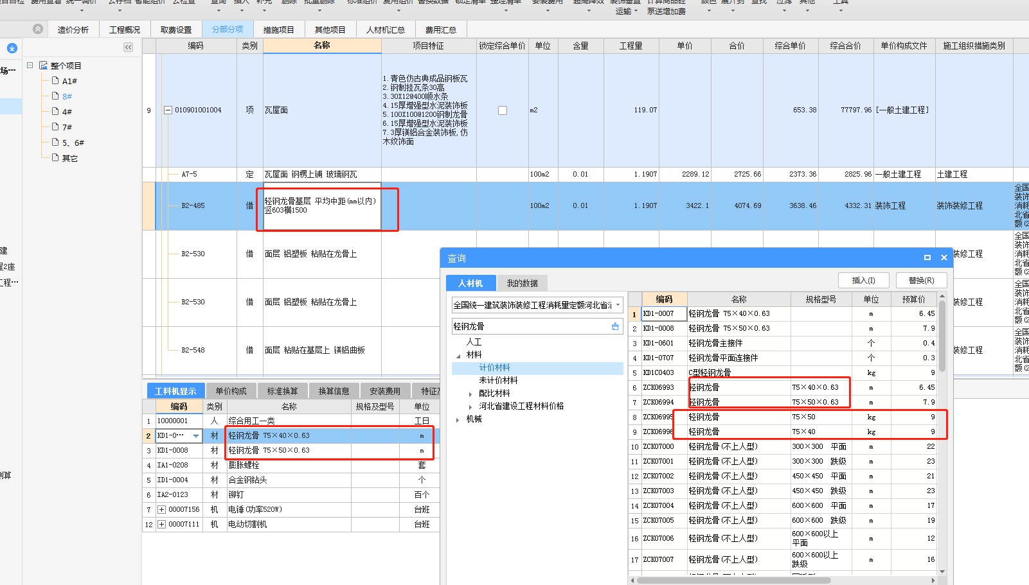Click the 整个项目 project folder icon
This screenshot has height=585, width=1029.
pos(43,65)
